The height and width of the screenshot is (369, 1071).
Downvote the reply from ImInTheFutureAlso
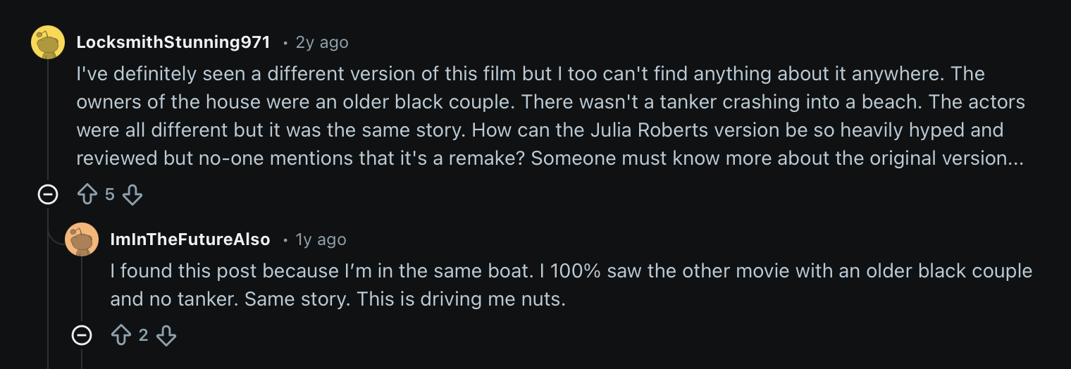click(x=166, y=335)
